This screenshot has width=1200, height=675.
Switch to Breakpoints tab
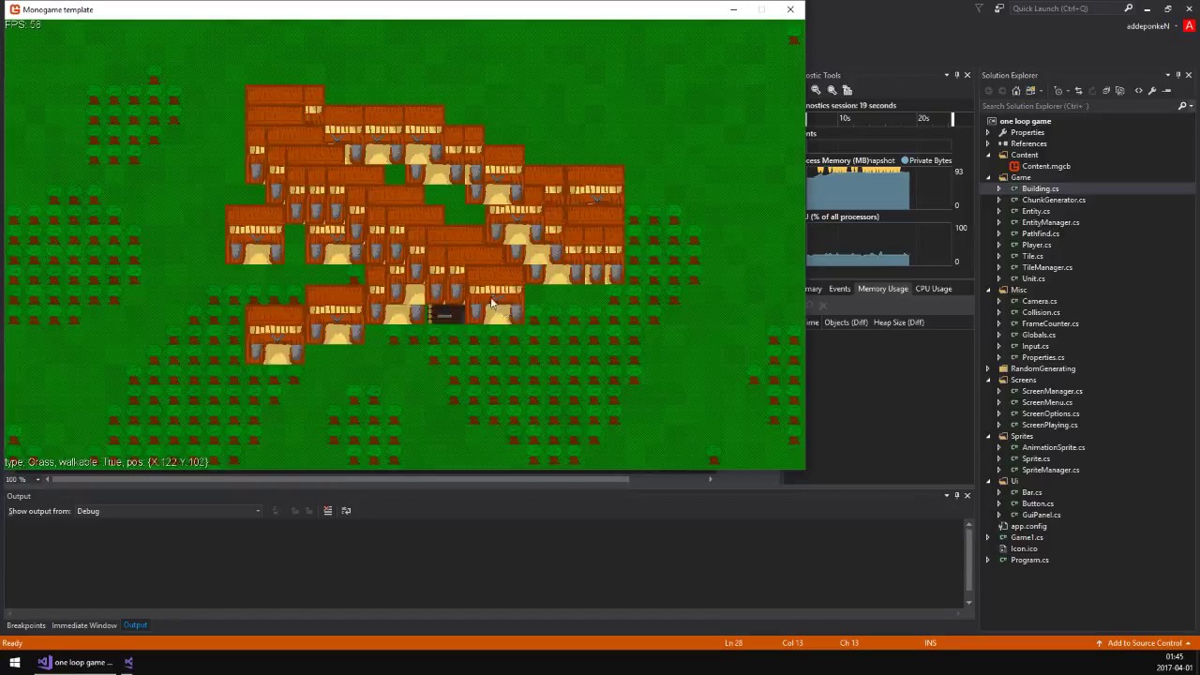[26, 625]
